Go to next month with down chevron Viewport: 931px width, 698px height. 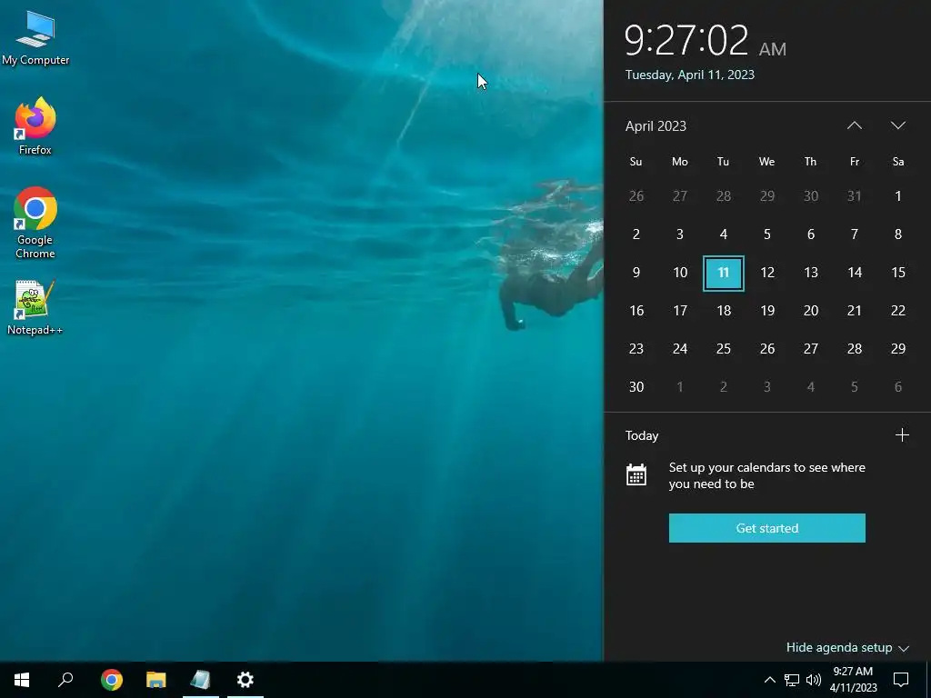pyautogui.click(x=898, y=125)
